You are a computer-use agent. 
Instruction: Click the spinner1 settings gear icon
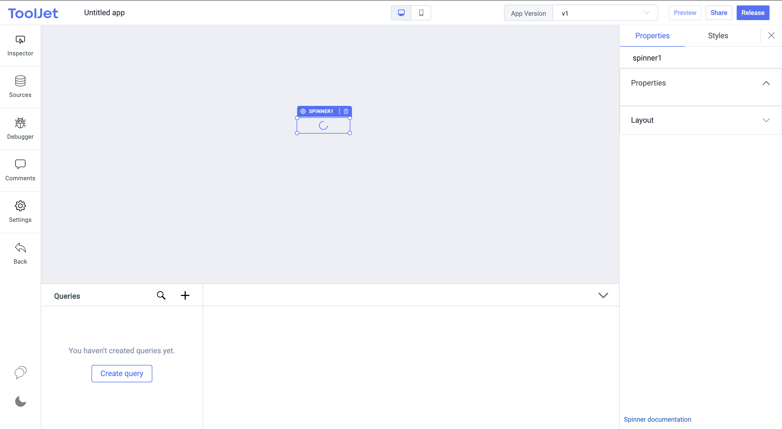[x=303, y=111]
